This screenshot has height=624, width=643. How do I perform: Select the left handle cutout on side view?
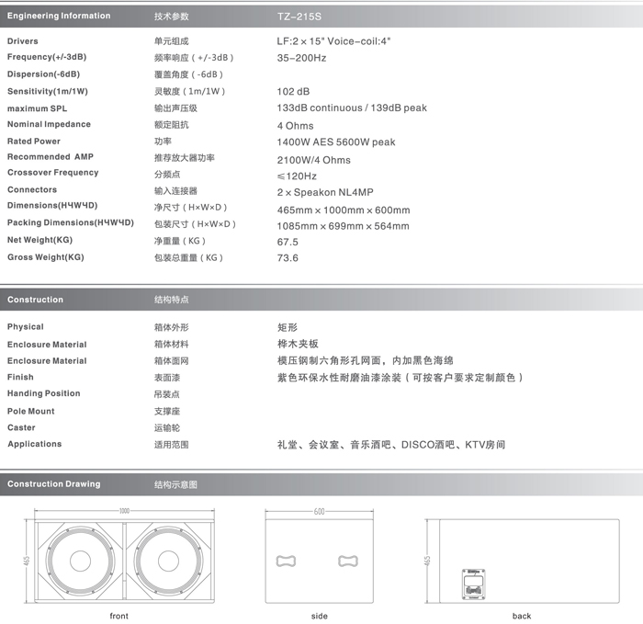[286, 561]
